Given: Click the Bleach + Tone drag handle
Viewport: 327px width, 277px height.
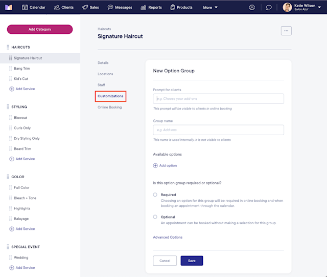Looking at the screenshot, I should click(x=10, y=198).
